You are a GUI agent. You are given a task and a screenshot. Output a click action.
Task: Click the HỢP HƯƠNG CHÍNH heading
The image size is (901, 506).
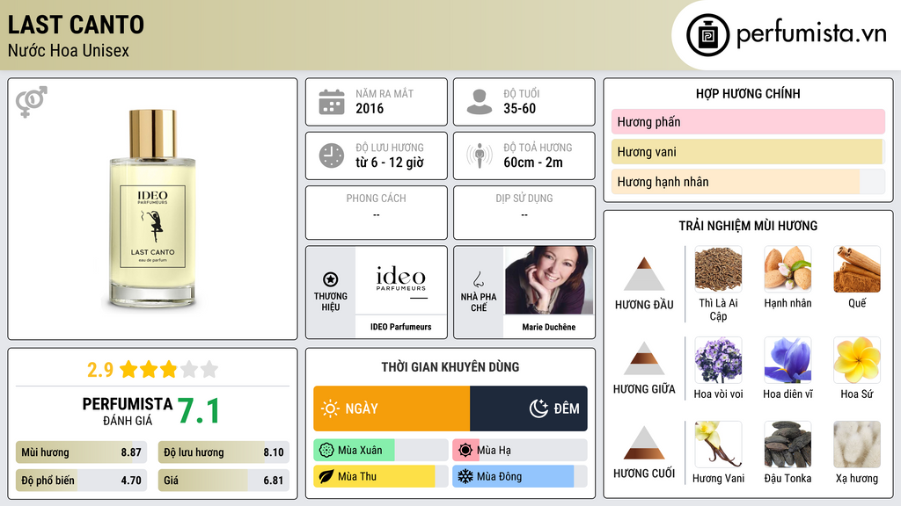click(748, 93)
